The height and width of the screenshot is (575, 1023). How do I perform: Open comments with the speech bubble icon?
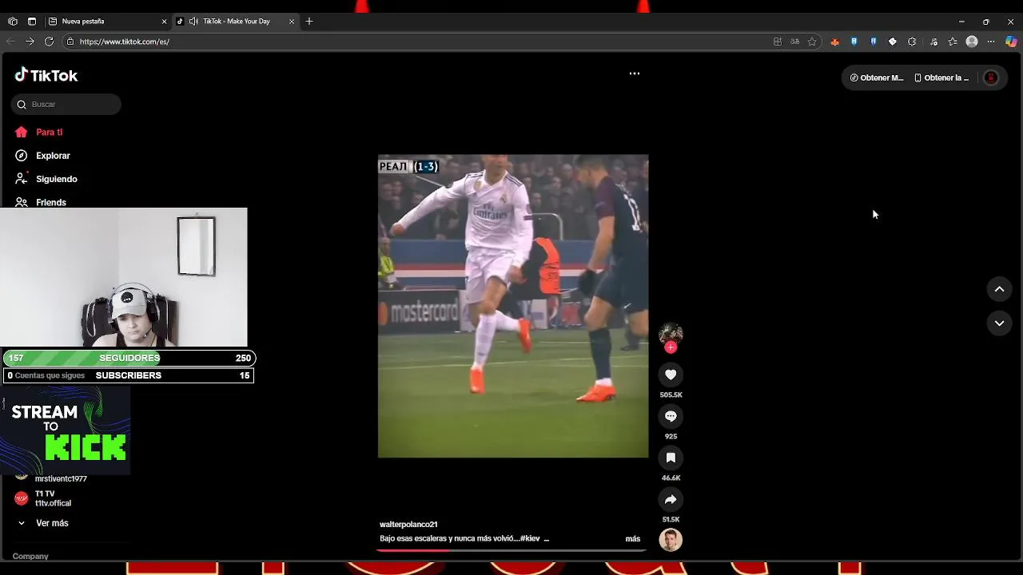tap(671, 416)
